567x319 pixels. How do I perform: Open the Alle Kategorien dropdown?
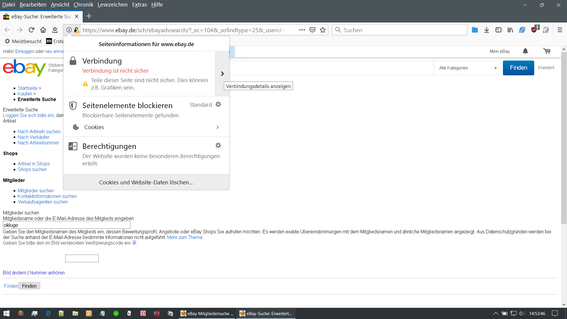tap(467, 68)
